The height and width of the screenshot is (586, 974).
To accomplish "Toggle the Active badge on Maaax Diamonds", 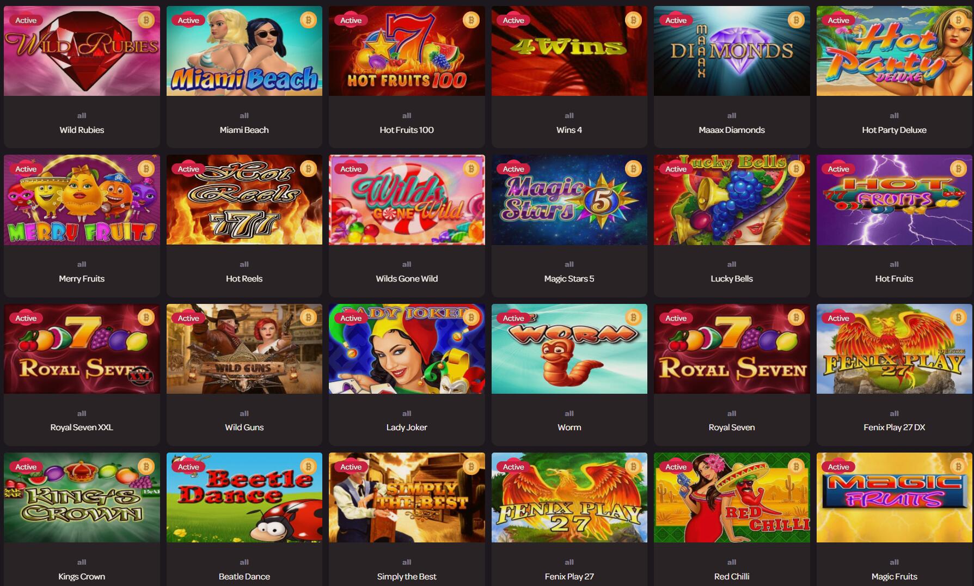I will pos(676,20).
